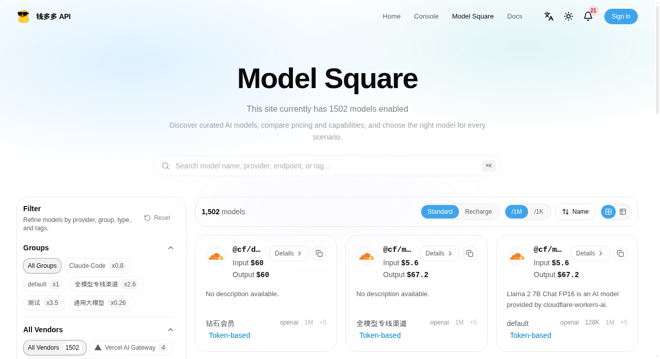Screen dimensions: 660x359
Task: Click Cloudflare logo on 全模型专线渠道 card
Action: (x=366, y=256)
